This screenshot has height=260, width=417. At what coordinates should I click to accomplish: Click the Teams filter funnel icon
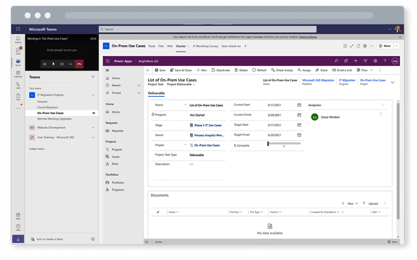click(93, 77)
